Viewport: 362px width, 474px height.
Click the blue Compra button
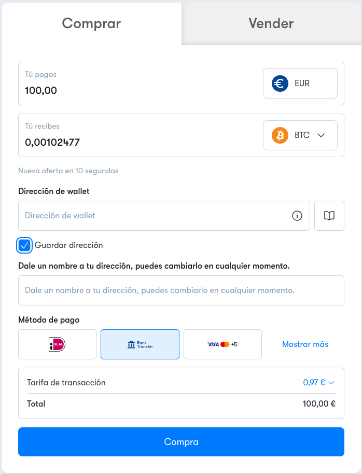[x=181, y=442]
